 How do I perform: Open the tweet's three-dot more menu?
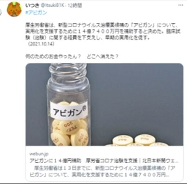181,5
